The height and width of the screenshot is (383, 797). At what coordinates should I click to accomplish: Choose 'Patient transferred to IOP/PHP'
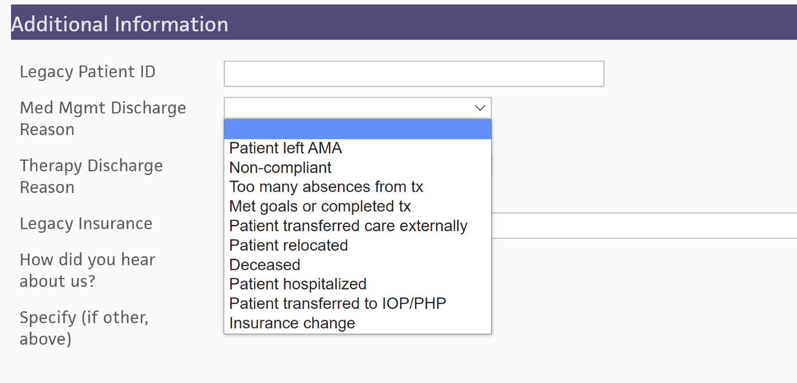point(337,303)
